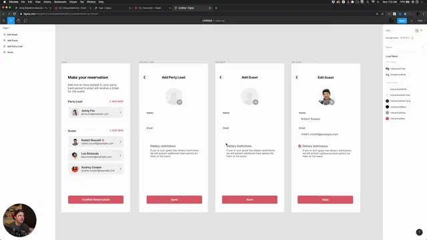Click the user avatar in Figma toolbar

tap(392, 21)
